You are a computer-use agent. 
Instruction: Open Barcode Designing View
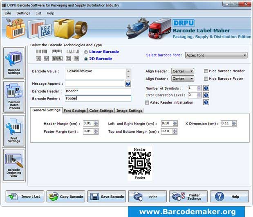pyautogui.click(x=14, y=165)
